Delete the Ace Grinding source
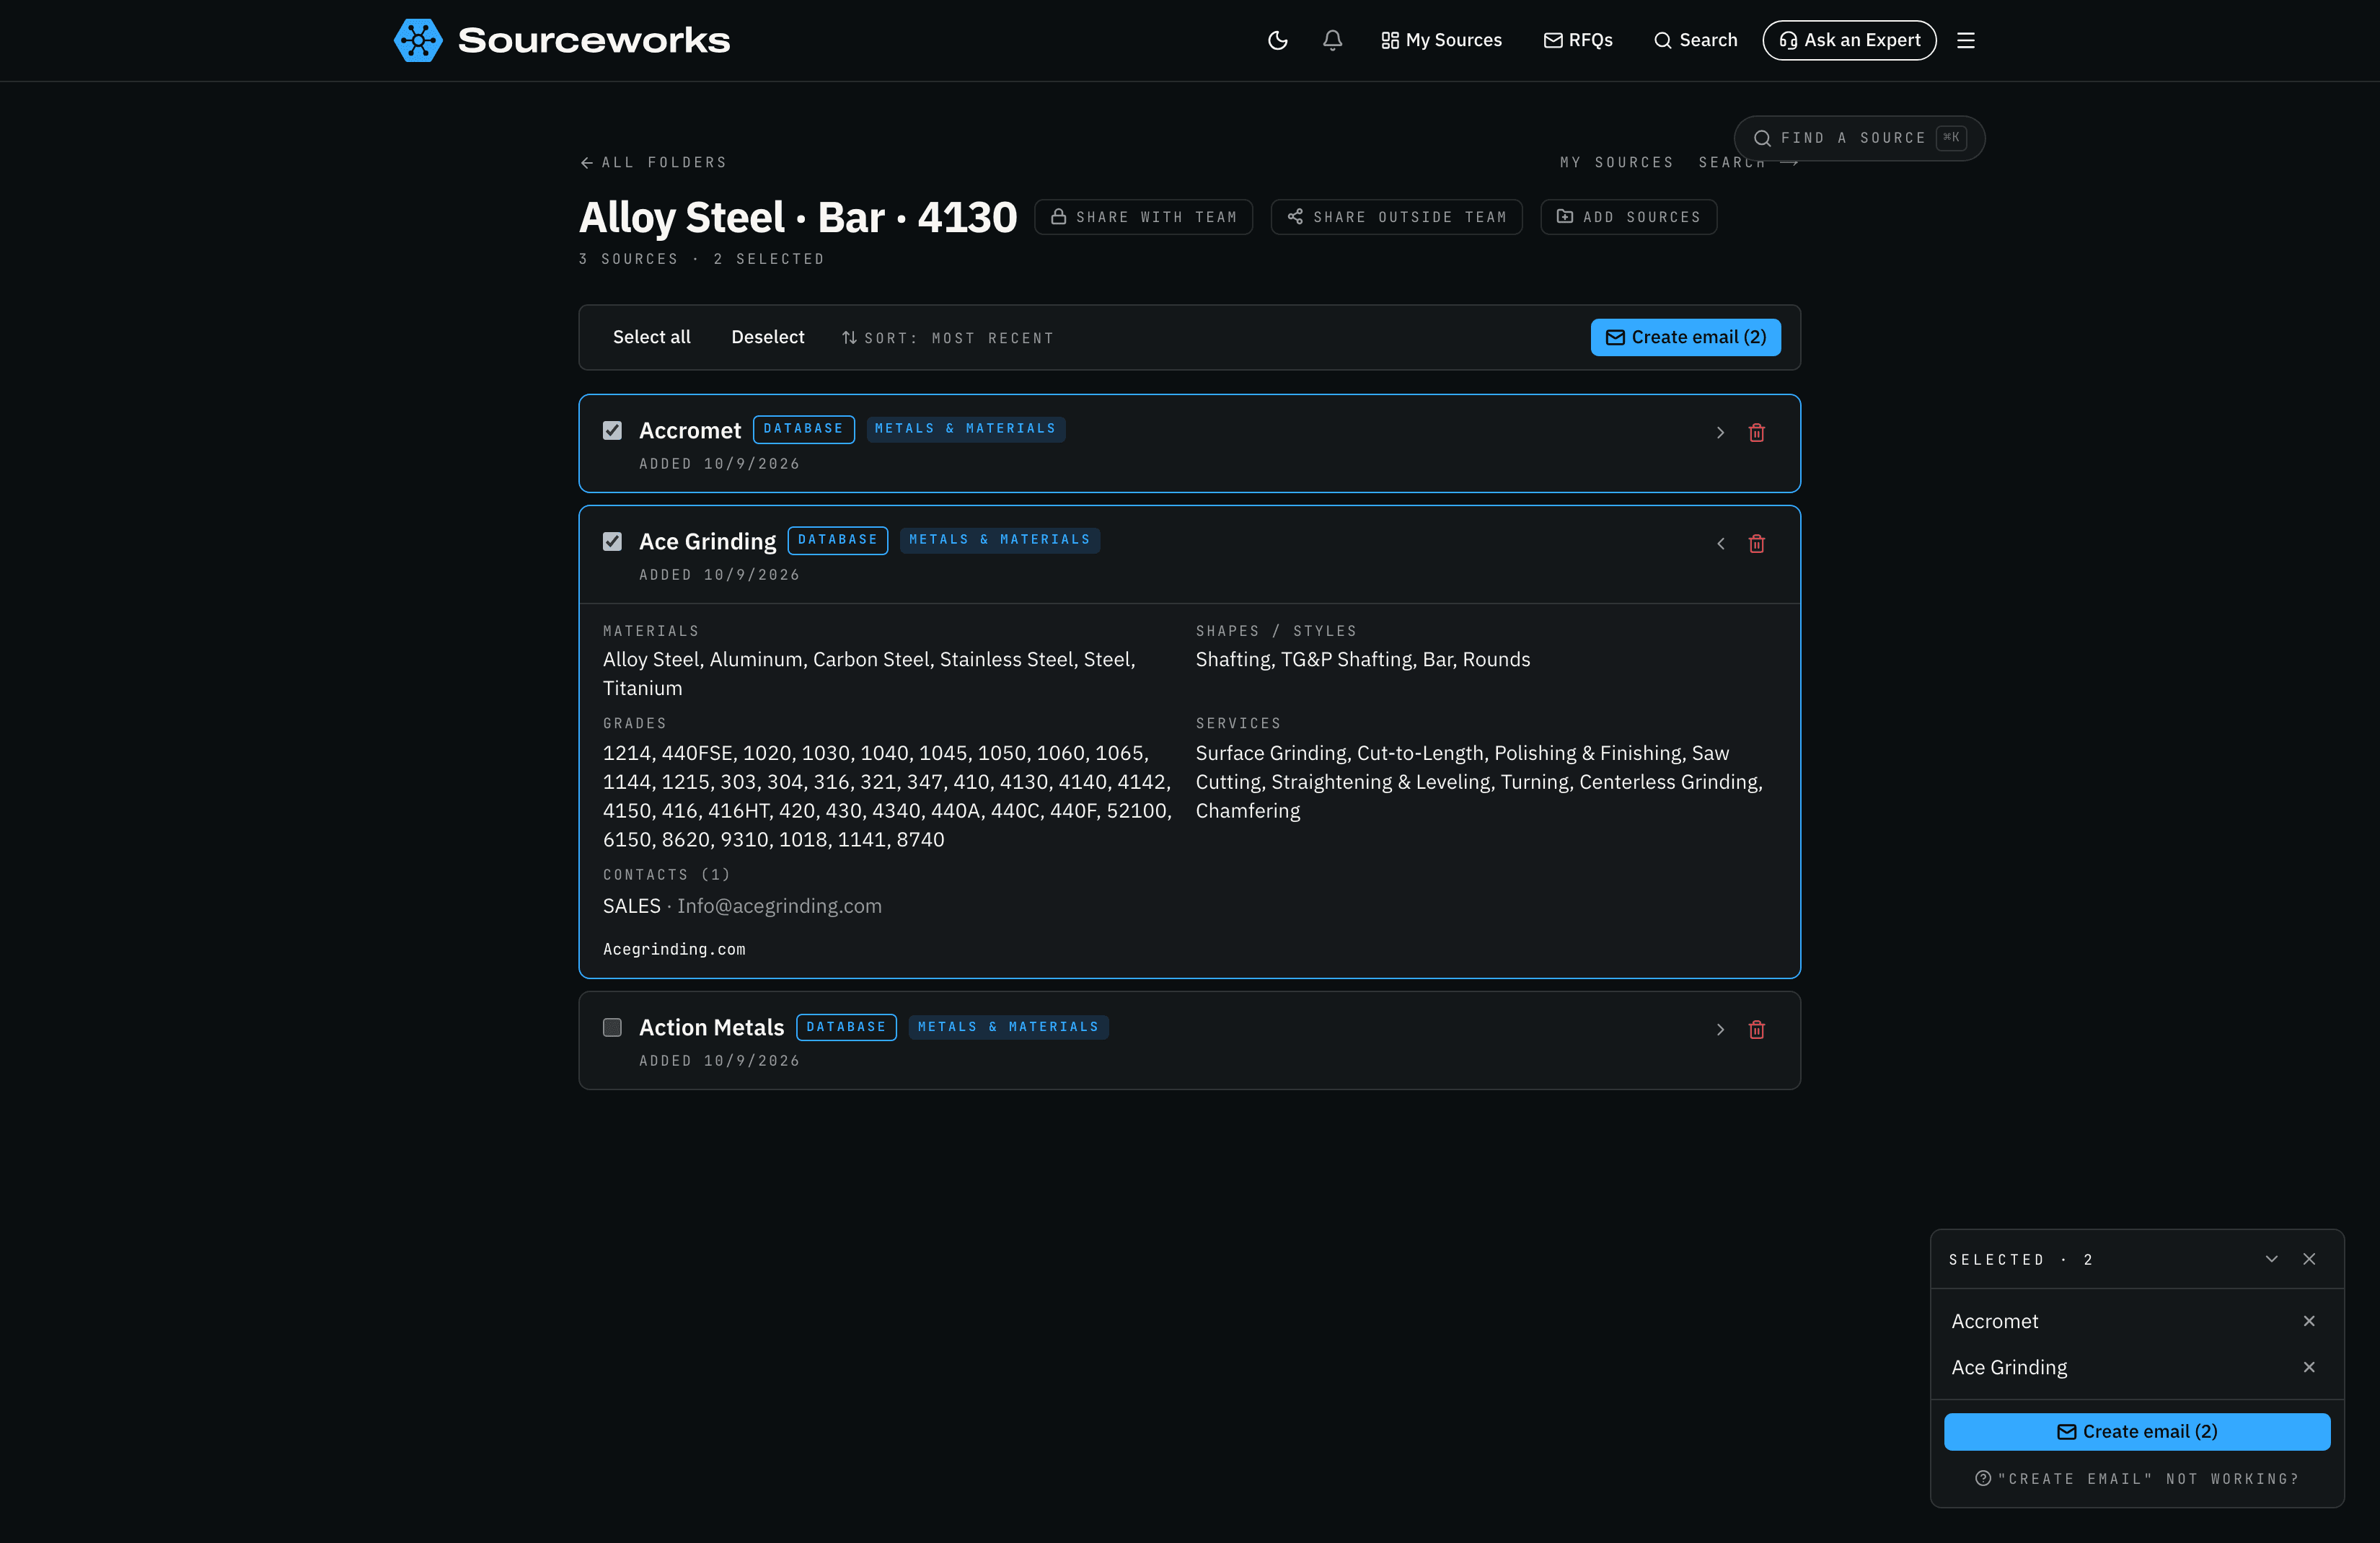This screenshot has height=1543, width=2380. (x=1756, y=543)
